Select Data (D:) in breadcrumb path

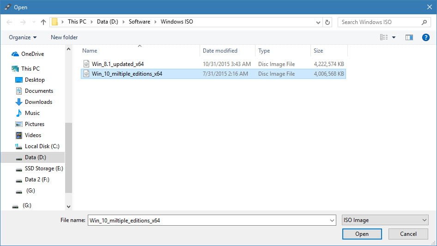[107, 22]
